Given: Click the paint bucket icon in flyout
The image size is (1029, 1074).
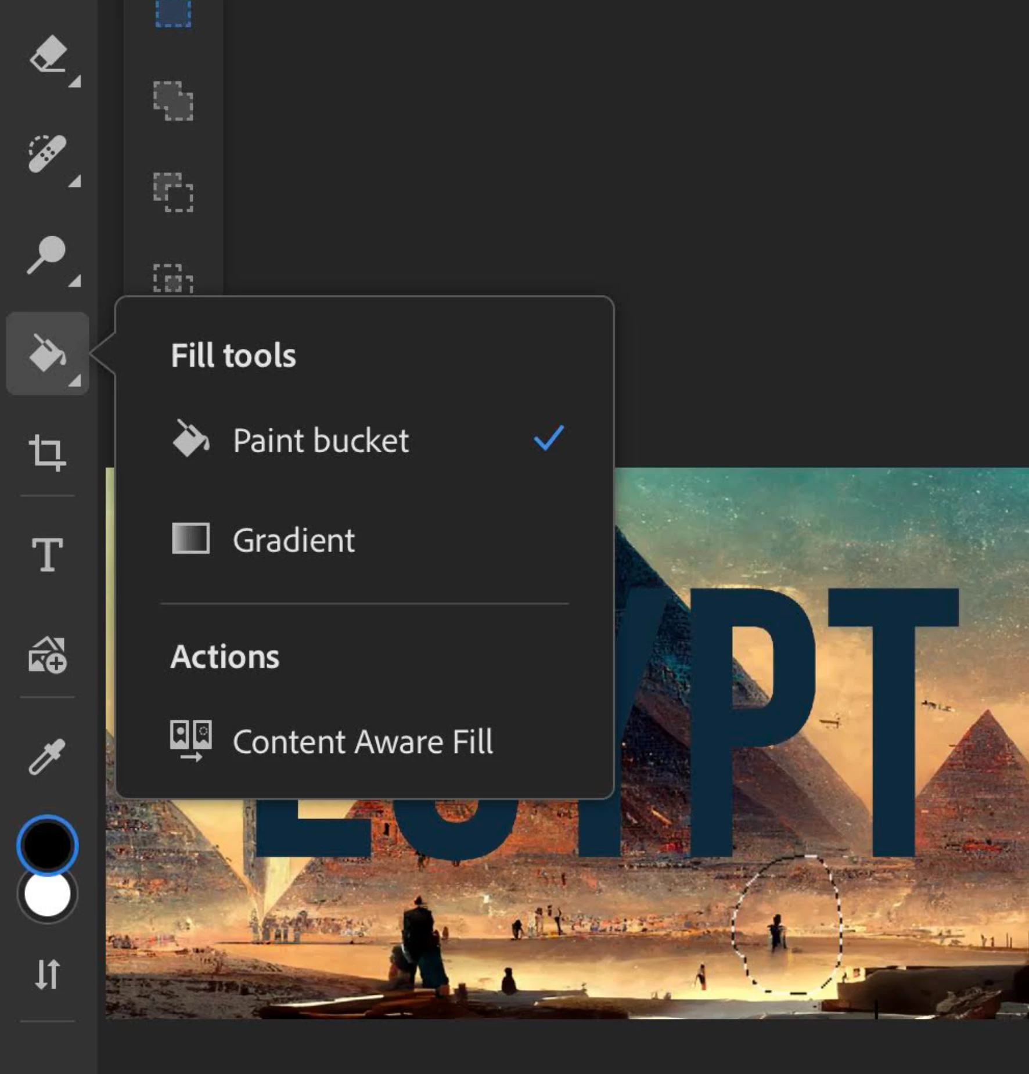Looking at the screenshot, I should 190,439.
